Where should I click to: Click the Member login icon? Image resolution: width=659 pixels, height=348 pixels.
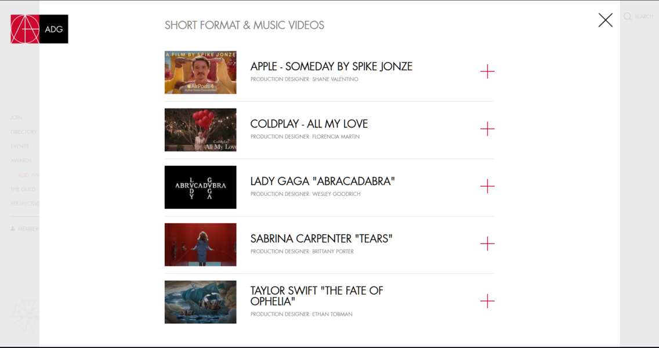coord(13,229)
